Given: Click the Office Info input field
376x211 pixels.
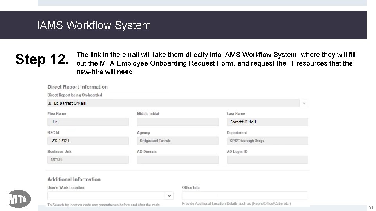Looking at the screenshot, I should (245, 196).
